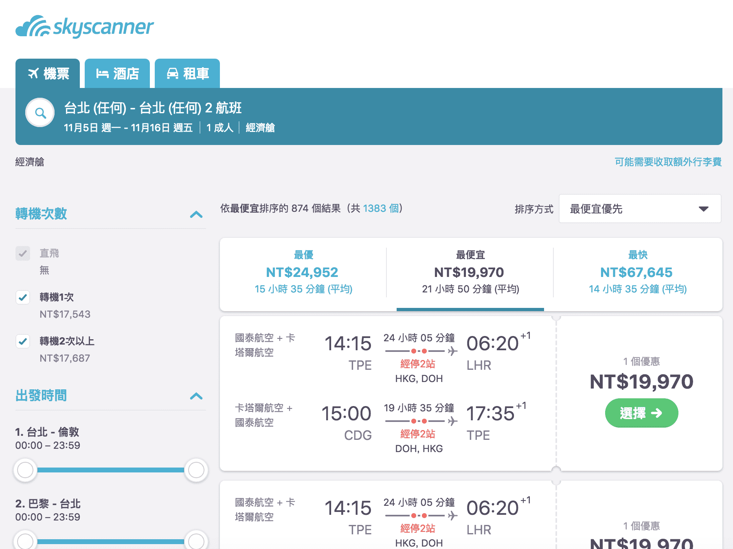Click the NT$17,687 two-stop price
Screen dimensions: 733x549
click(x=65, y=358)
